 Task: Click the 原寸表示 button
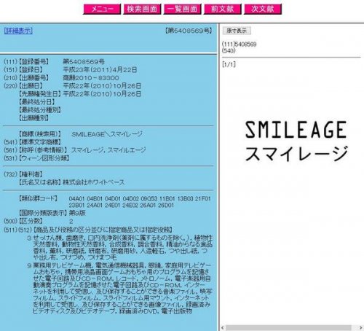tap(237, 31)
